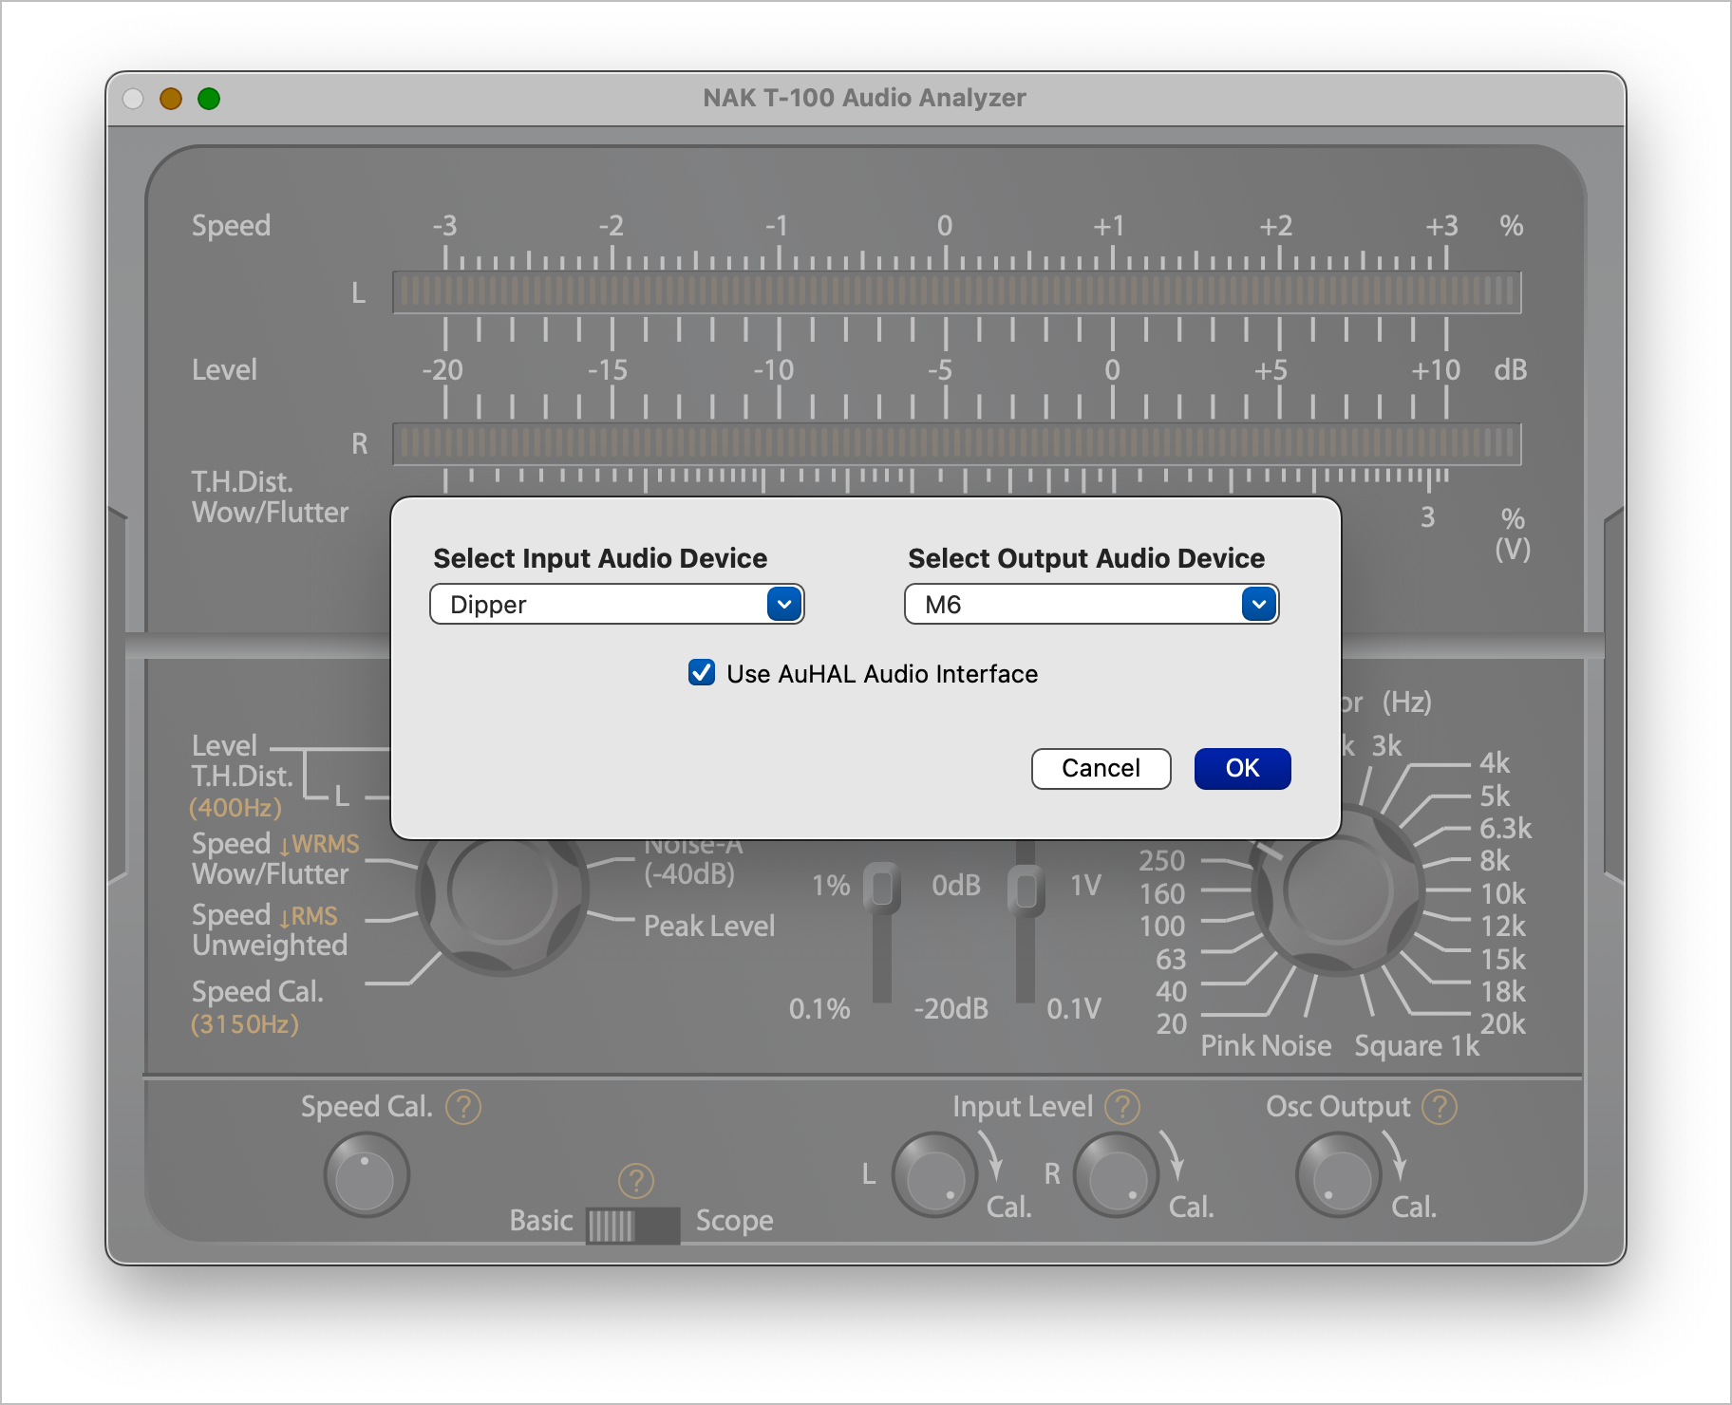Select the Pink Noise oscillator option
Image resolution: width=1732 pixels, height=1405 pixels.
[x=1266, y=1045]
